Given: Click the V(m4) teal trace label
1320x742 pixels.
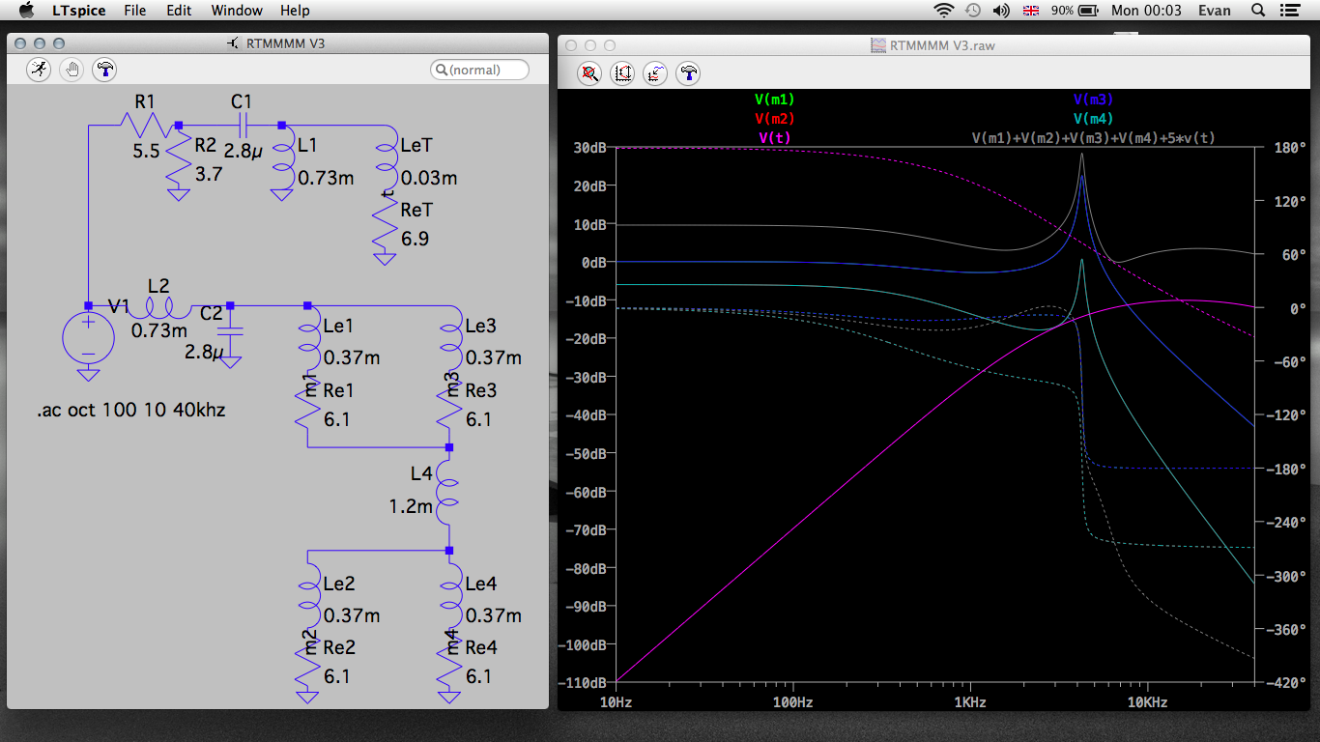Looking at the screenshot, I should (x=1093, y=119).
